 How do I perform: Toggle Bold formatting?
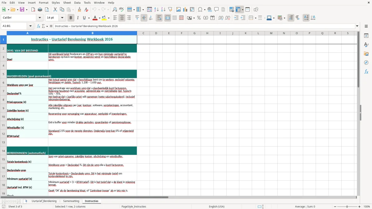(71, 18)
